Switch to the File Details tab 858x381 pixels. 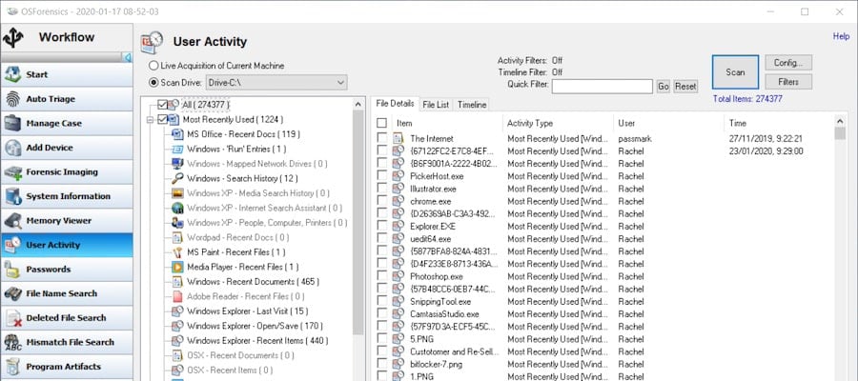[395, 104]
